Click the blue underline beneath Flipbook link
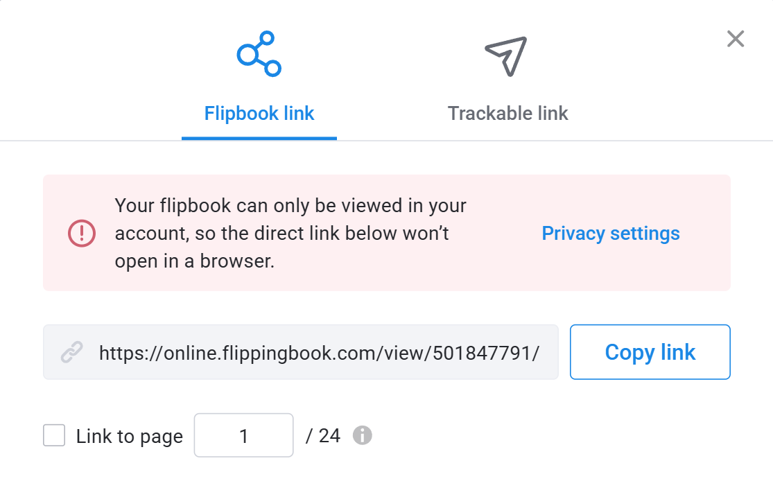This screenshot has height=488, width=773. pyautogui.click(x=259, y=139)
